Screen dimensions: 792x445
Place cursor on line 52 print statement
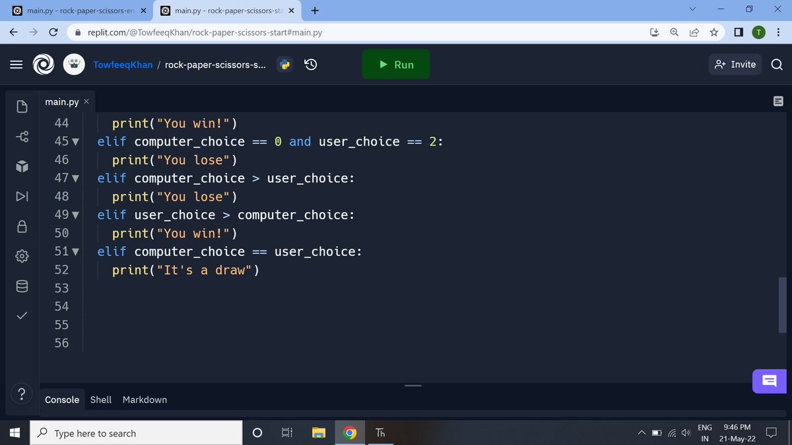point(185,270)
